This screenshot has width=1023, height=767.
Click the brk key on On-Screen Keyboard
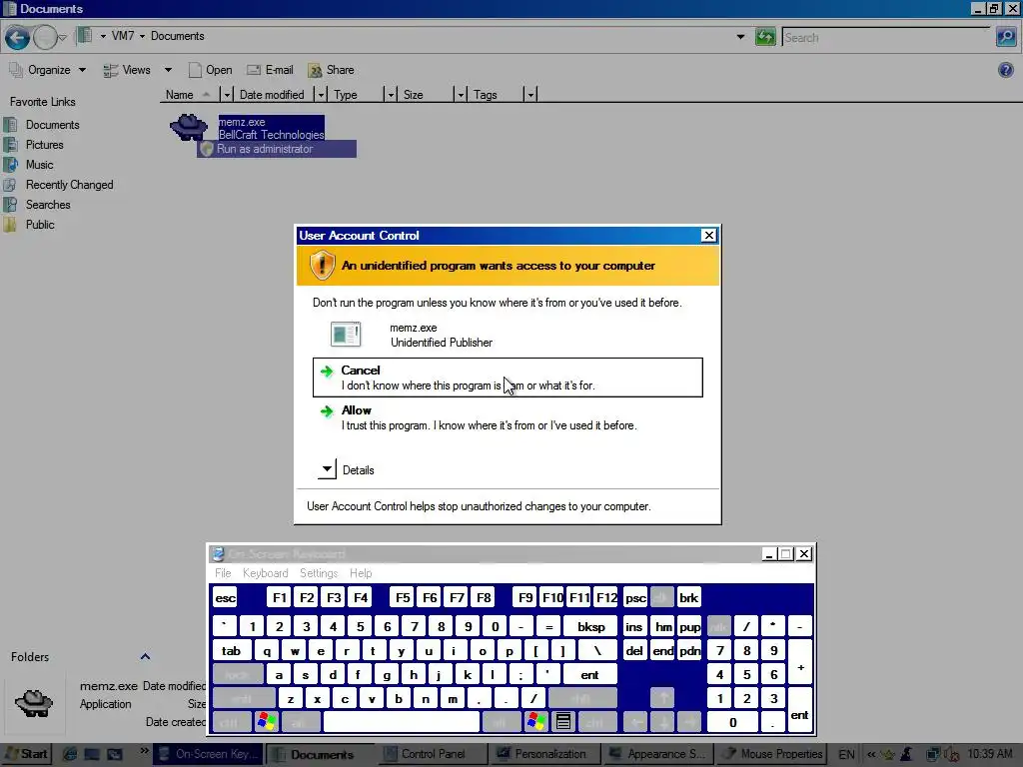click(689, 597)
